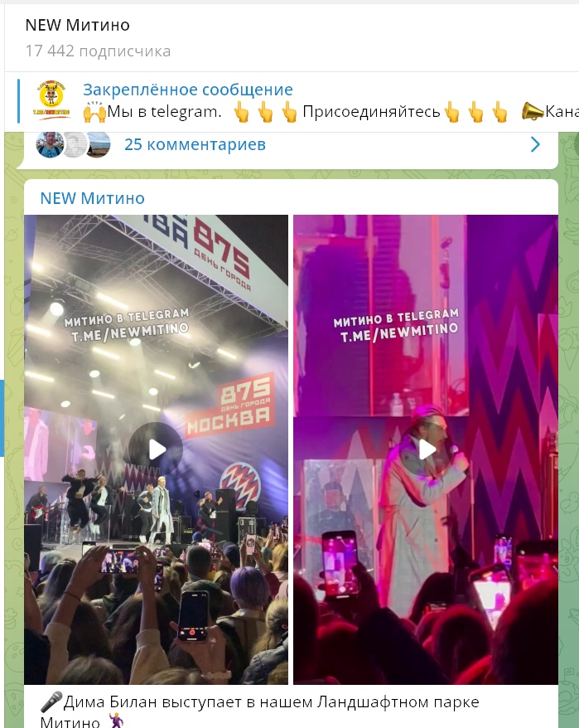Click the third commenter landscape avatar
579x728 pixels.
click(99, 144)
